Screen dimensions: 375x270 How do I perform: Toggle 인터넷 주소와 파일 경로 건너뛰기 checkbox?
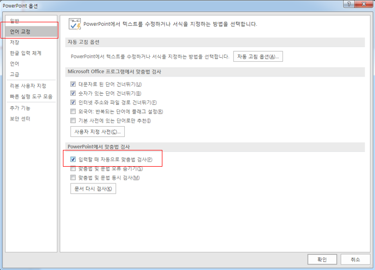[73, 102]
